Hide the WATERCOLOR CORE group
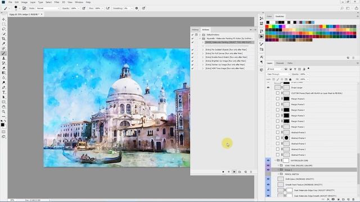 coord(268,160)
